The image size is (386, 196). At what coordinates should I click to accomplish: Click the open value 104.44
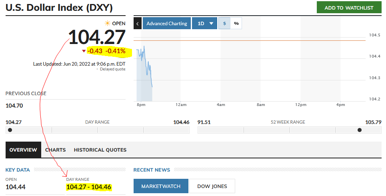(x=15, y=187)
